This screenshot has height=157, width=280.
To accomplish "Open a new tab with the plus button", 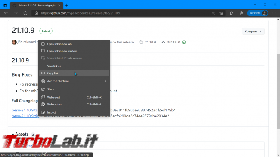I will pyautogui.click(x=67, y=6).
